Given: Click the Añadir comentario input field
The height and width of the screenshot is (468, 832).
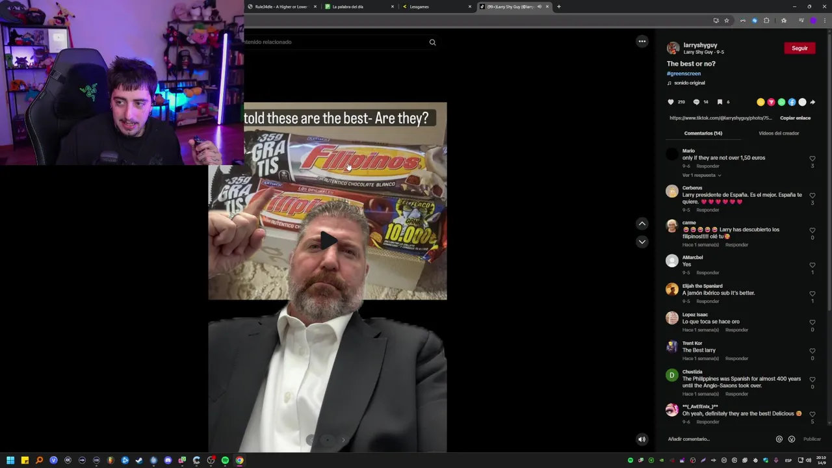Looking at the screenshot, I should pyautogui.click(x=718, y=439).
